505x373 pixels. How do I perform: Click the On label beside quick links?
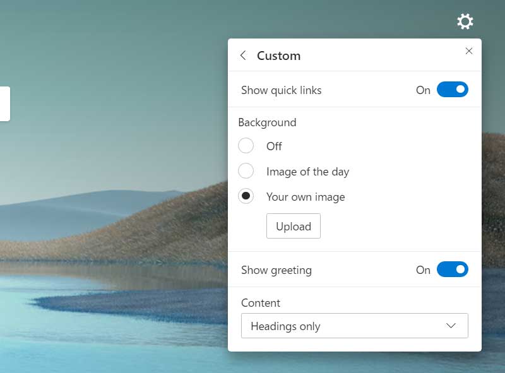pos(424,90)
